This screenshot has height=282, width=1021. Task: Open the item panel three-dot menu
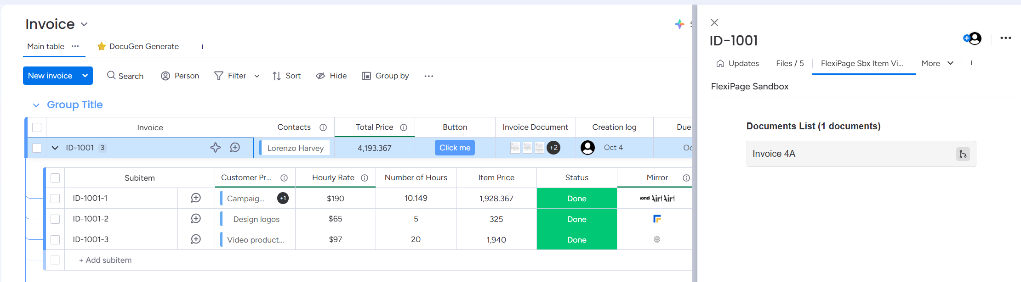1005,38
